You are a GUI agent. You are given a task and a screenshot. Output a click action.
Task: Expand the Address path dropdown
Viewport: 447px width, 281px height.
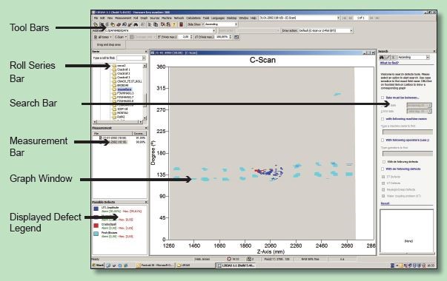(213, 31)
